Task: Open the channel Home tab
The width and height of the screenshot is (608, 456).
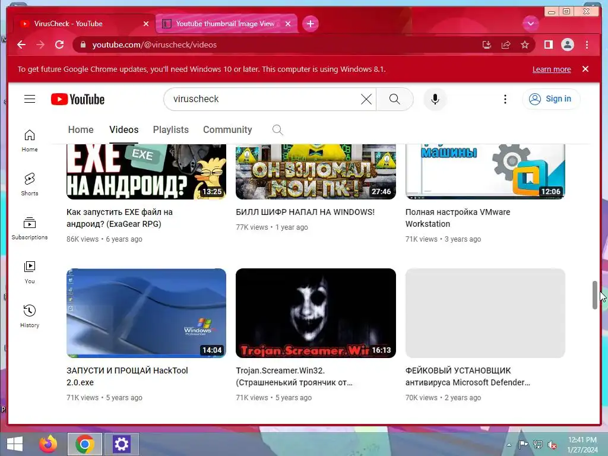Action: tap(81, 129)
